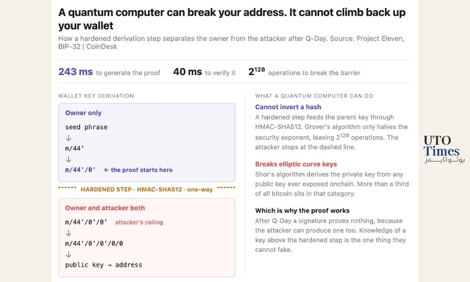Click the 2^128 operations figure
Viewport: 470px width, 282px height.
coord(257,71)
